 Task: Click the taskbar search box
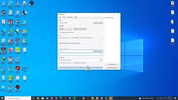pos(18,98)
